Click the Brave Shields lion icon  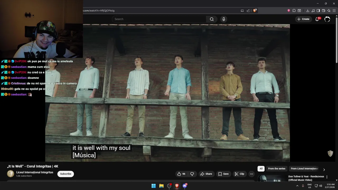255,11
